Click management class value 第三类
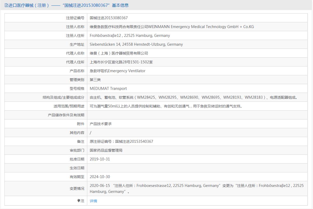This screenshot has height=209, width=313. [95, 80]
